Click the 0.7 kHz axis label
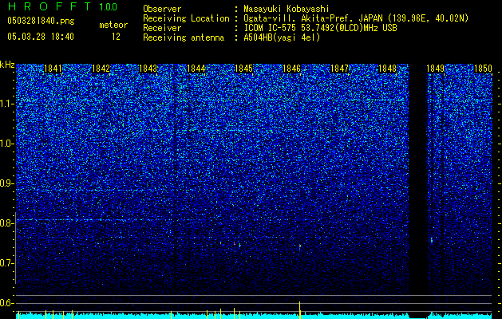The height and width of the screenshot is (319, 502). coord(6,263)
